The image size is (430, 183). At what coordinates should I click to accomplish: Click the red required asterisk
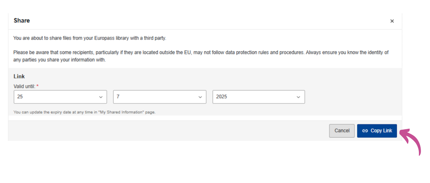coord(38,86)
